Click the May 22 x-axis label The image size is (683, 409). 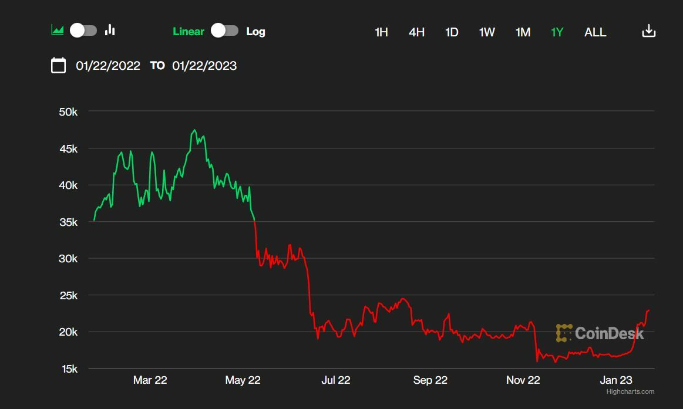(243, 380)
